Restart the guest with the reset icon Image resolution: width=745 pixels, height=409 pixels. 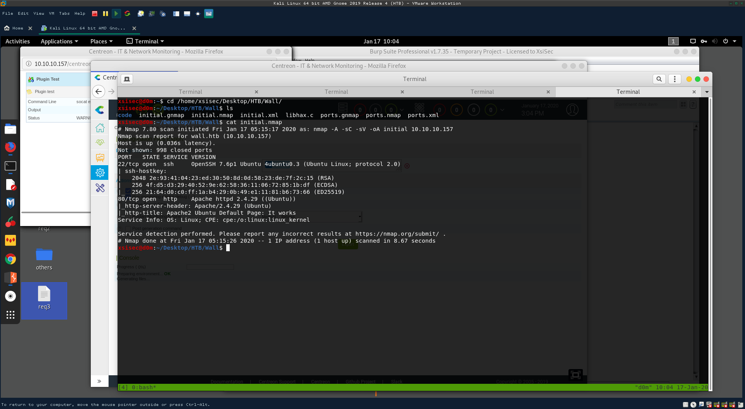coord(127,14)
